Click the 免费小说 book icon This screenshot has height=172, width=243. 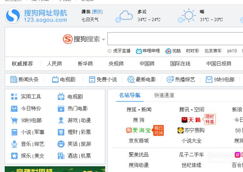92,80
